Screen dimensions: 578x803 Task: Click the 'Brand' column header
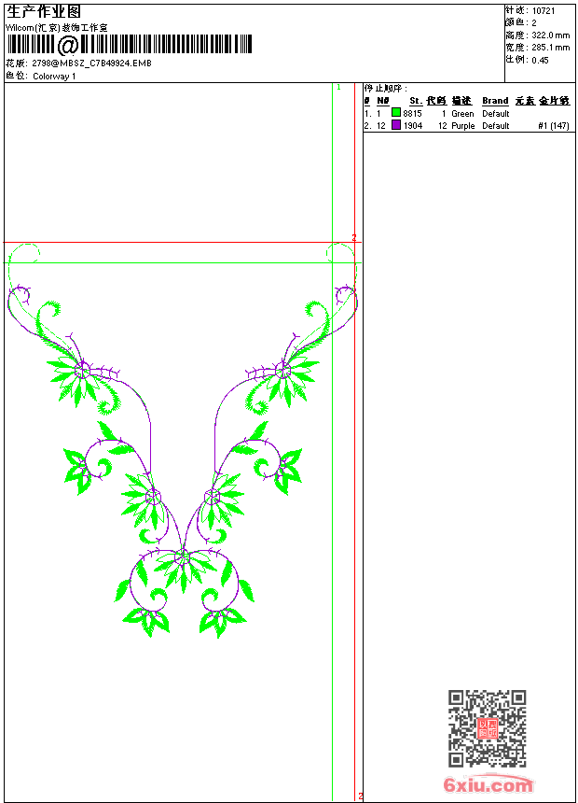click(495, 101)
